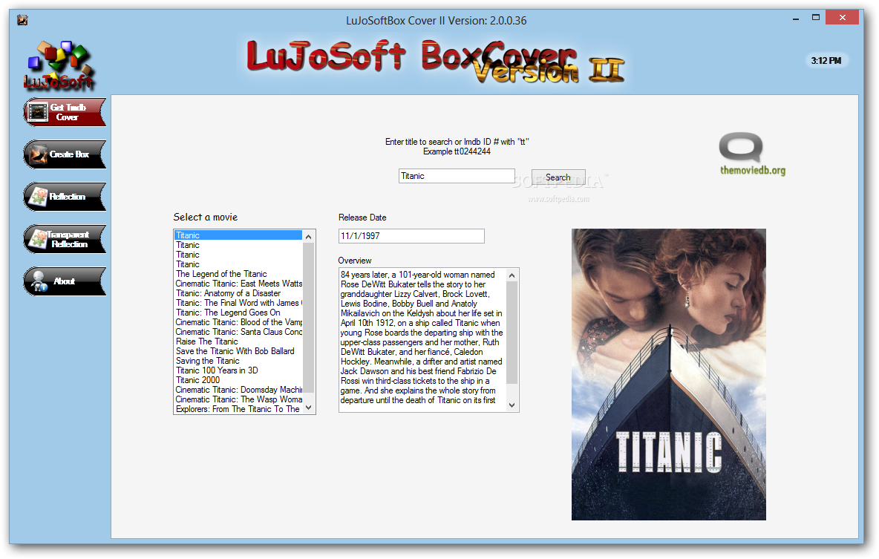Click the app icon in the title bar

(x=22, y=20)
